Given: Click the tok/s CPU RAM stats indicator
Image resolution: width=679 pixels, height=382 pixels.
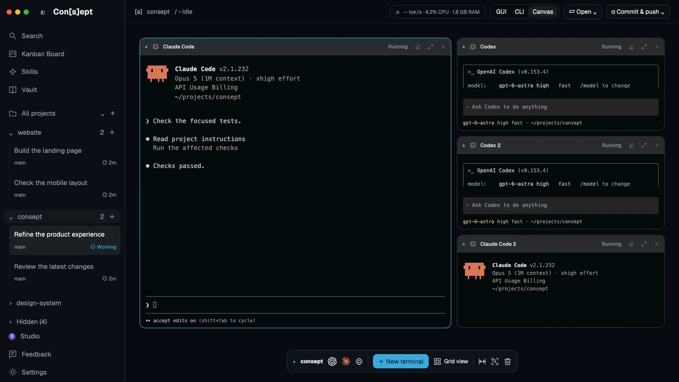Looking at the screenshot, I should (x=438, y=12).
